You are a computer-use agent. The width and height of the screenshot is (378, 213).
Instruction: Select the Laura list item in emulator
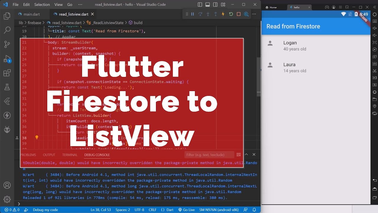pos(316,67)
